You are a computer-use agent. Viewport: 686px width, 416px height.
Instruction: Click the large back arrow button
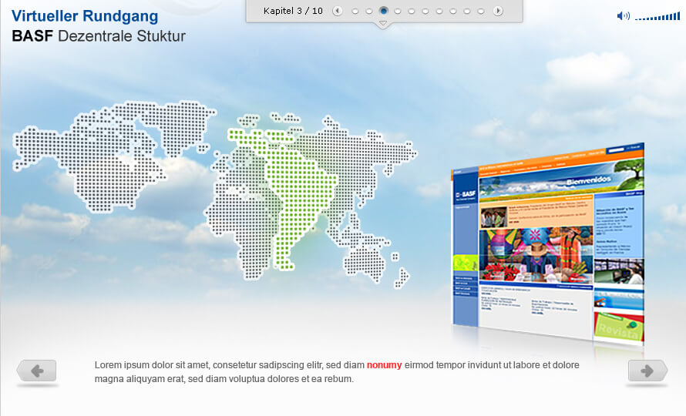pyautogui.click(x=37, y=371)
